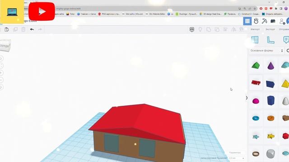The width and height of the screenshot is (289, 162).
Task: Click the YouTube play button logo
Action: (42, 11)
